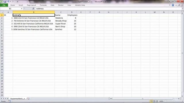The image size is (184, 103).
Task: Switch to Page Break Preview icon
Action: (157, 101)
